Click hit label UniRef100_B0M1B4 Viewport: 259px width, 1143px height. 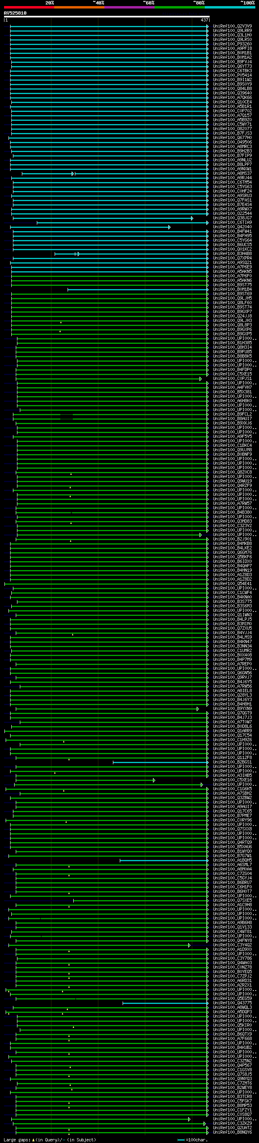(x=232, y=290)
